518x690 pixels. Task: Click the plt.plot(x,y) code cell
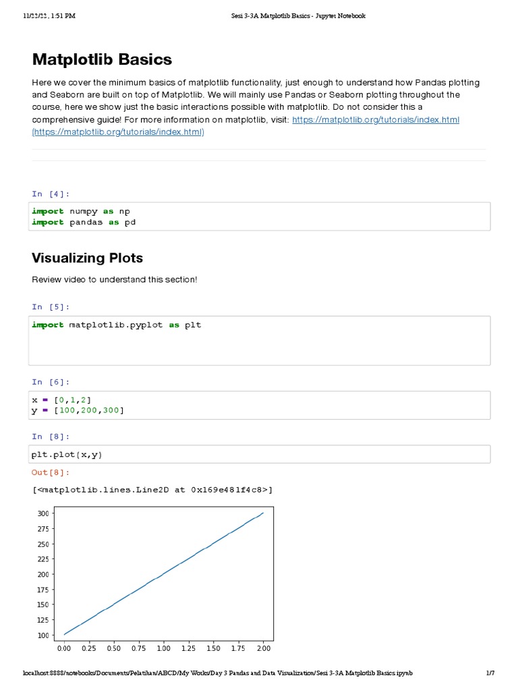pyautogui.click(x=259, y=455)
